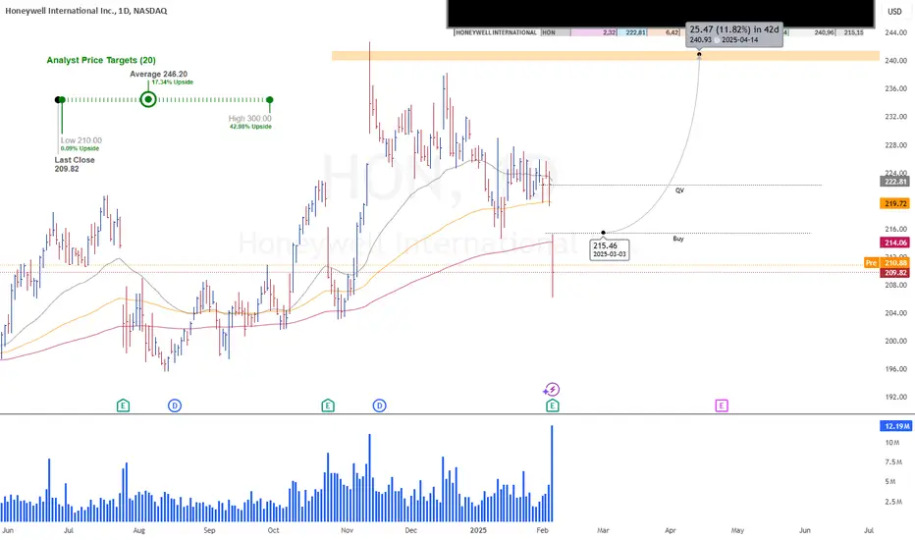Select the High 300.00 target label

click(249, 119)
